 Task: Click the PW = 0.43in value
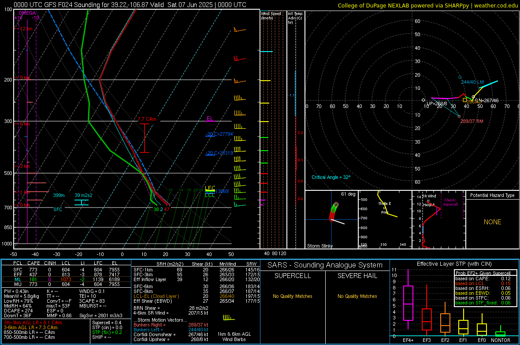coord(16,291)
